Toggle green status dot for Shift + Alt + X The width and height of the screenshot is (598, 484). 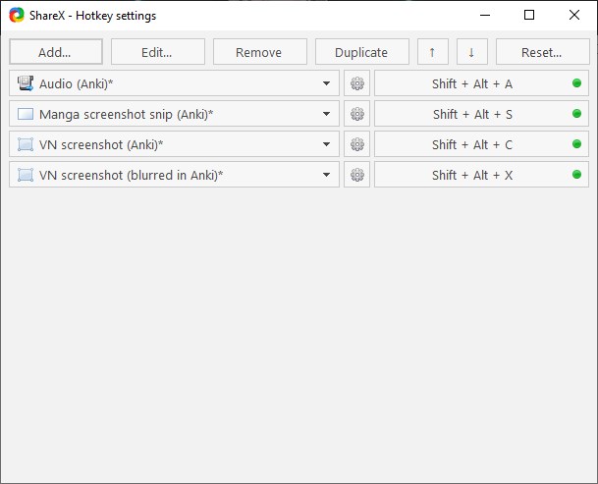tap(576, 175)
